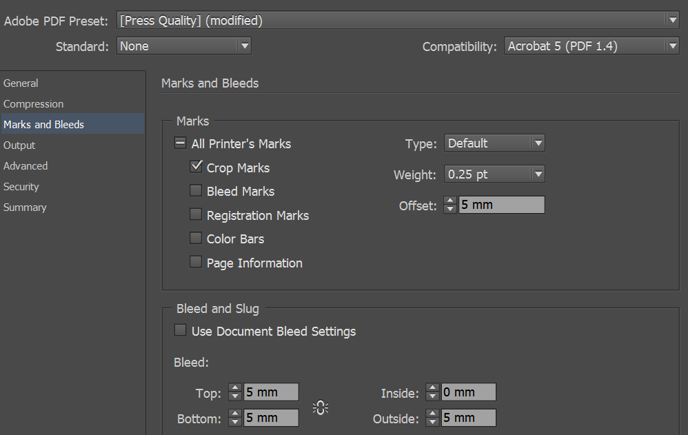This screenshot has height=435, width=688.
Task: Uncheck the Crop Marks checkbox
Action: (x=196, y=167)
